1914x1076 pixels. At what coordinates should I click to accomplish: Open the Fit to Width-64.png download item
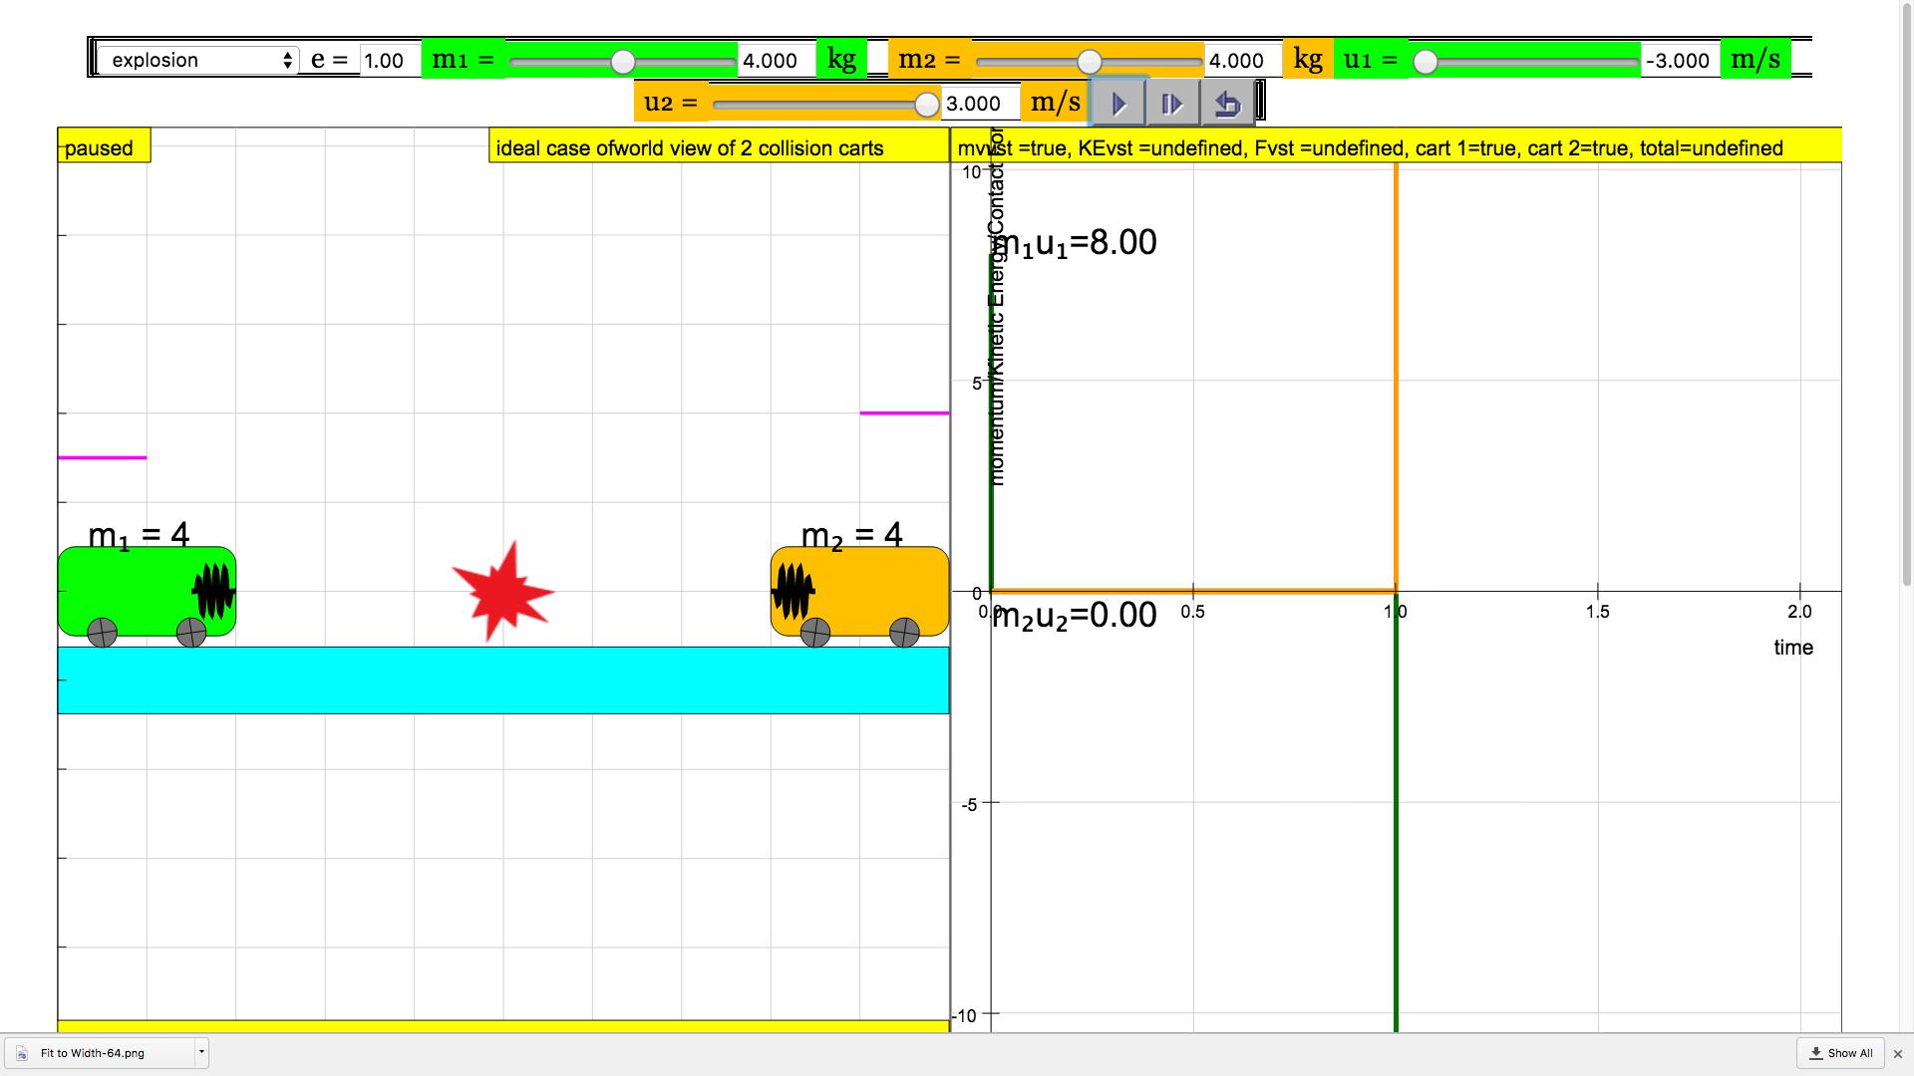point(100,1052)
